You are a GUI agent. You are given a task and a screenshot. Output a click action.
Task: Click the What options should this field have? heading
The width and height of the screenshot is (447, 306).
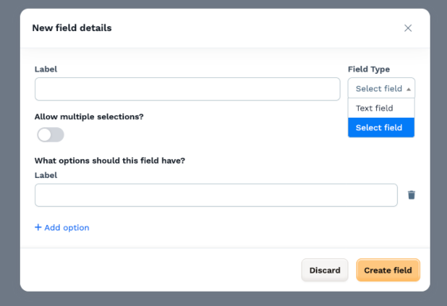pos(110,161)
